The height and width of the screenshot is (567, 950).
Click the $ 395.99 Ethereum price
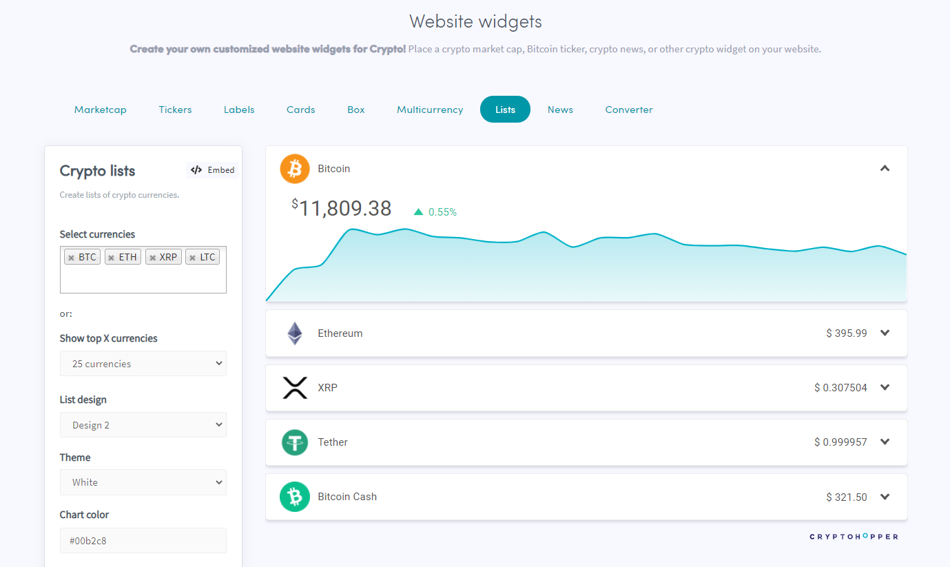point(847,333)
